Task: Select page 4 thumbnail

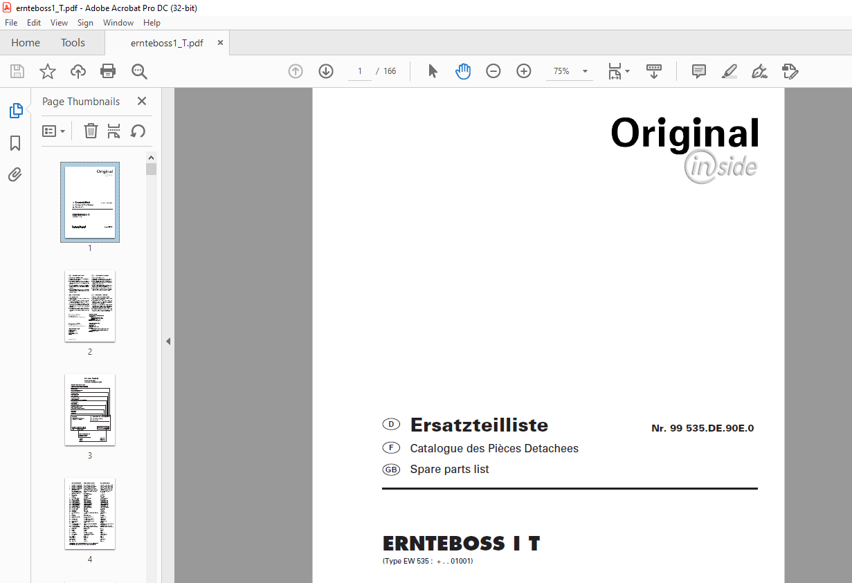Action: [x=90, y=513]
